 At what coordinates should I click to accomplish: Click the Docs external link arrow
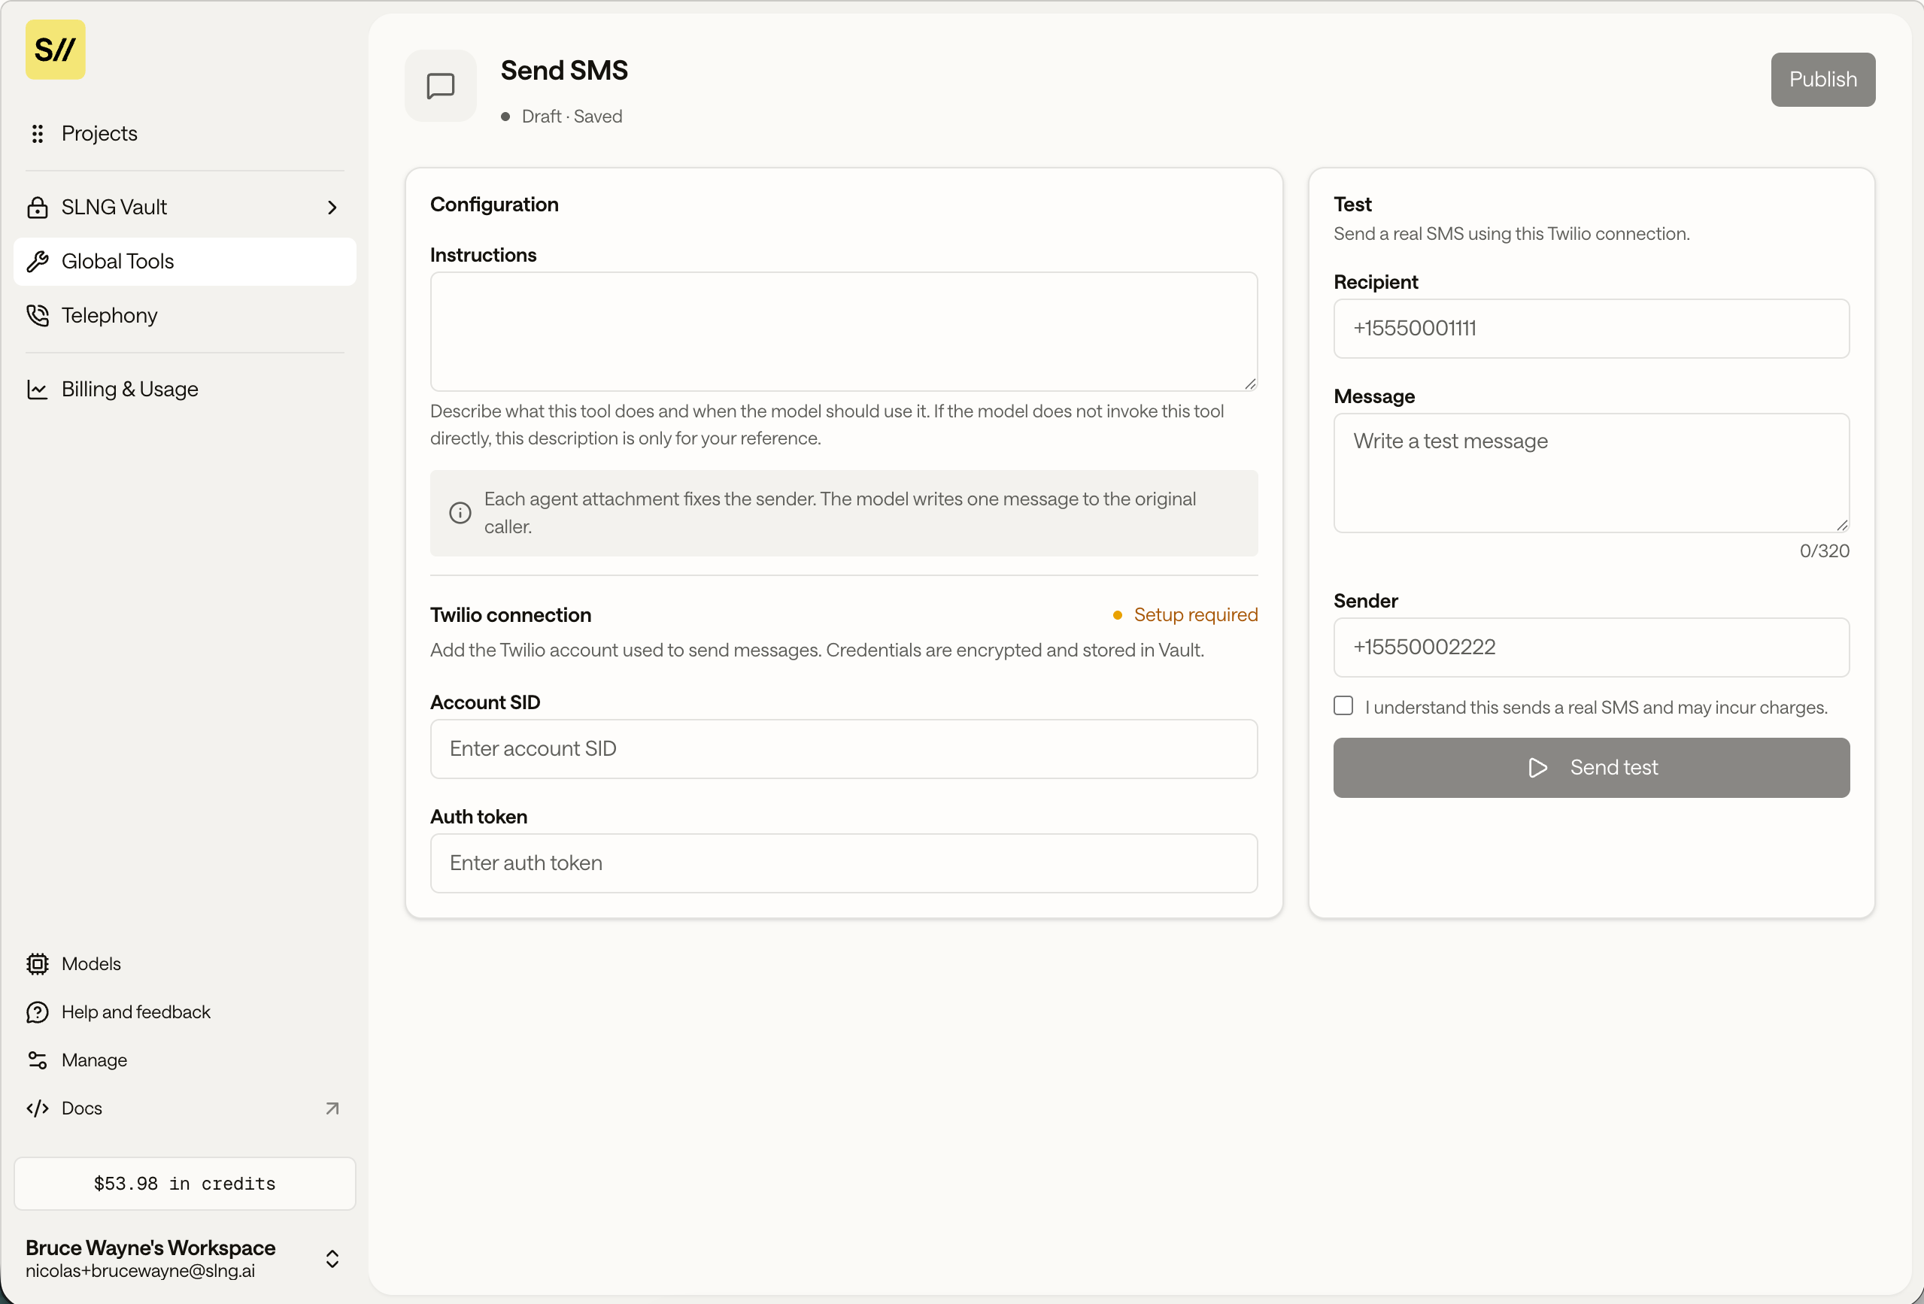tap(332, 1108)
